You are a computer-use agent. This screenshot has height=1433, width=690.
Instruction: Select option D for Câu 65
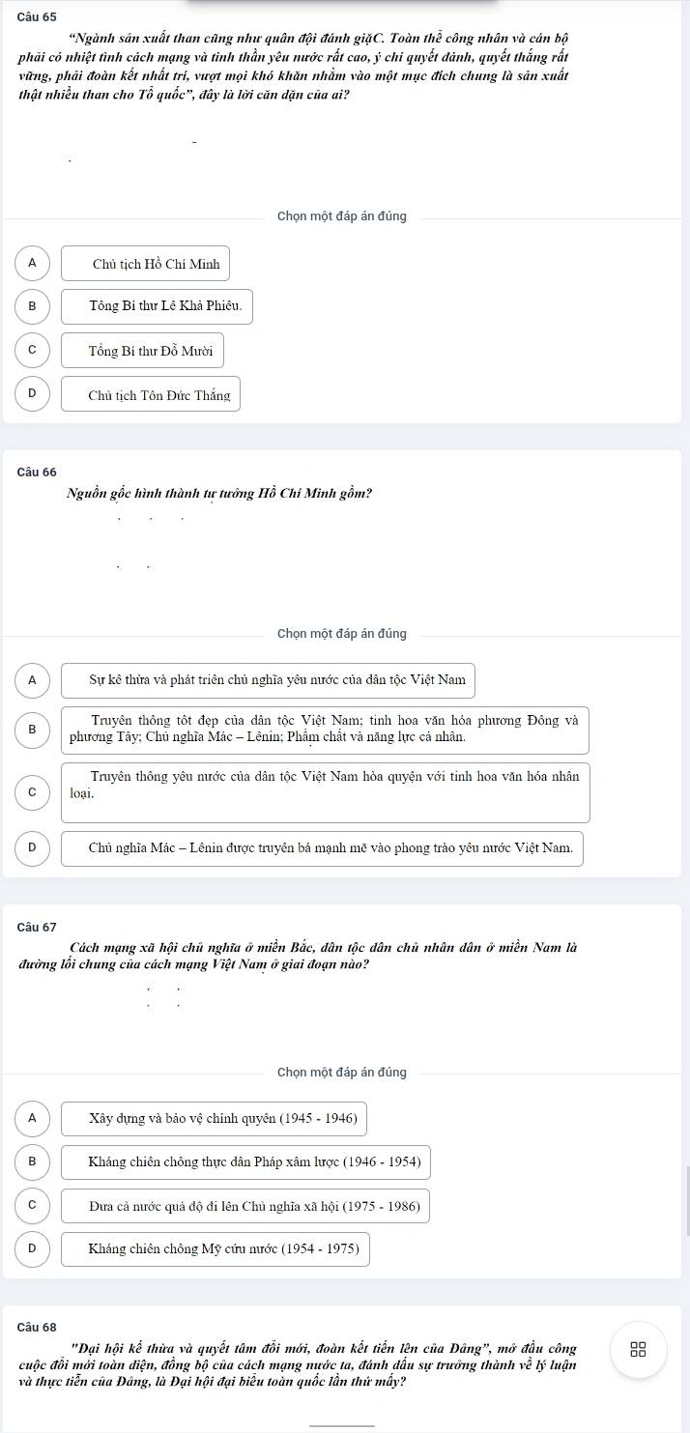32,393
